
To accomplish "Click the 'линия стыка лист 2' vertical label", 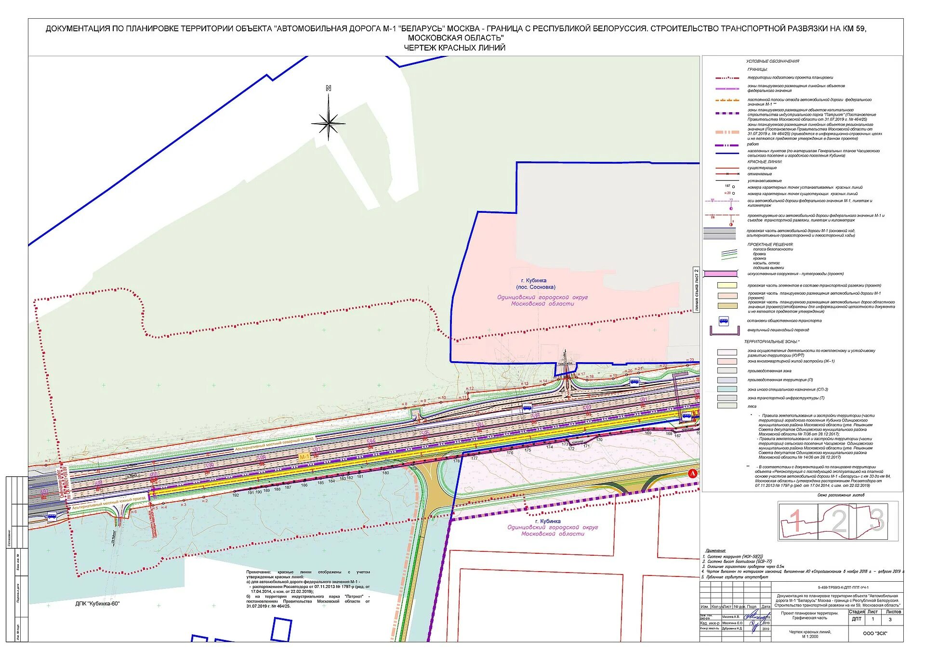I will point(696,290).
